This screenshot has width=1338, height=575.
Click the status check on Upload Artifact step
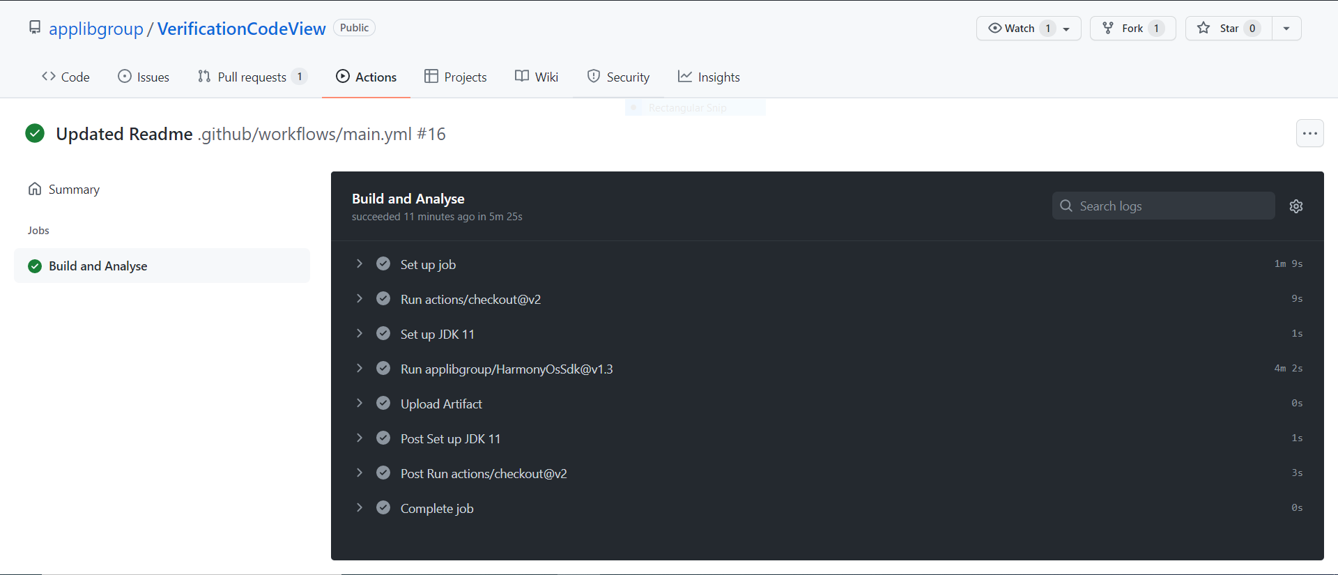(383, 403)
